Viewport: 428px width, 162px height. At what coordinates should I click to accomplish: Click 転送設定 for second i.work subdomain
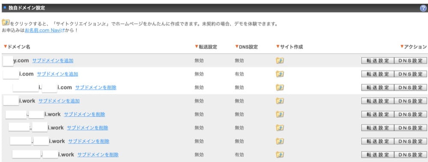[x=377, y=128]
